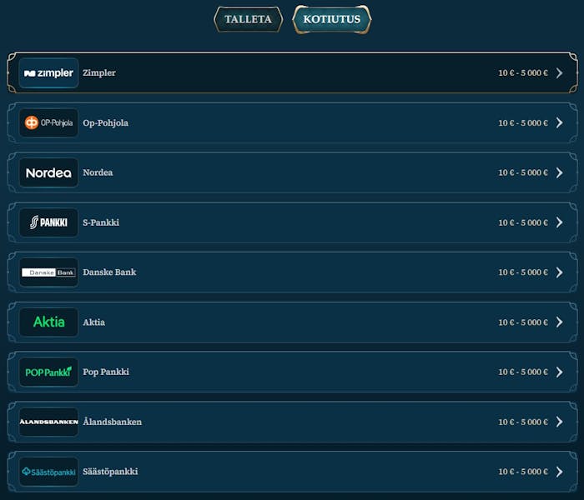
Task: Choose the Ålandsbanken payment method name
Action: click(112, 422)
